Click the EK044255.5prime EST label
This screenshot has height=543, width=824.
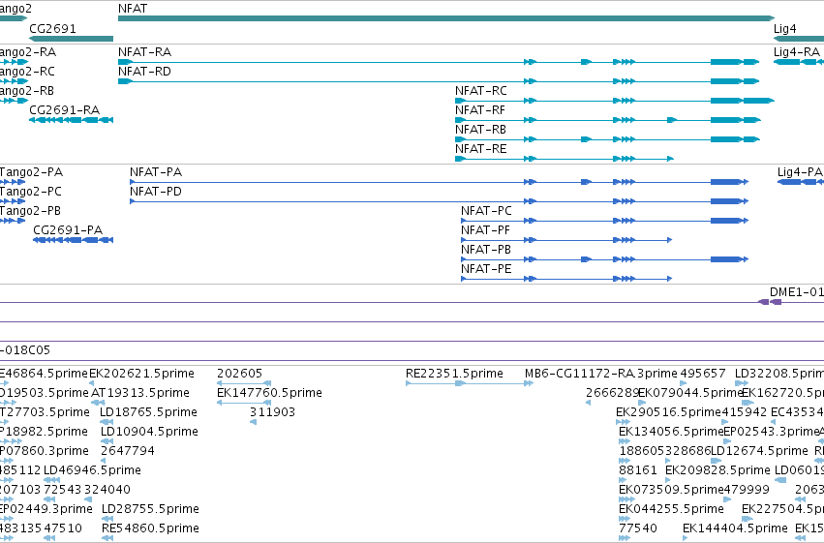click(671, 509)
